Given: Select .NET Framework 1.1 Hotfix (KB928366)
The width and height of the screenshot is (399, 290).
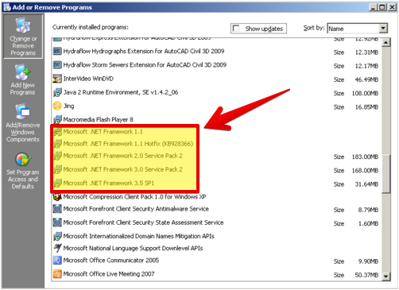Looking at the screenshot, I should tap(128, 144).
